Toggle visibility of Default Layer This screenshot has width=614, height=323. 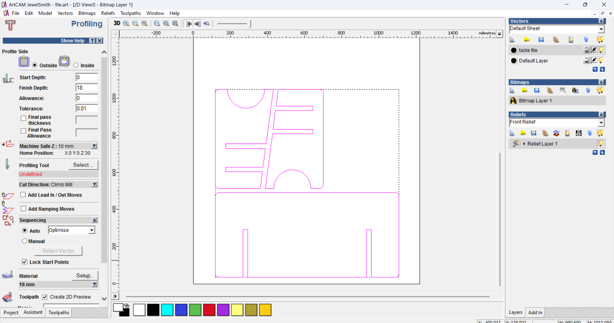coord(601,60)
